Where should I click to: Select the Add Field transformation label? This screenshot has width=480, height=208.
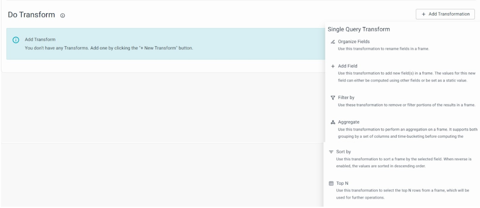(x=347, y=66)
